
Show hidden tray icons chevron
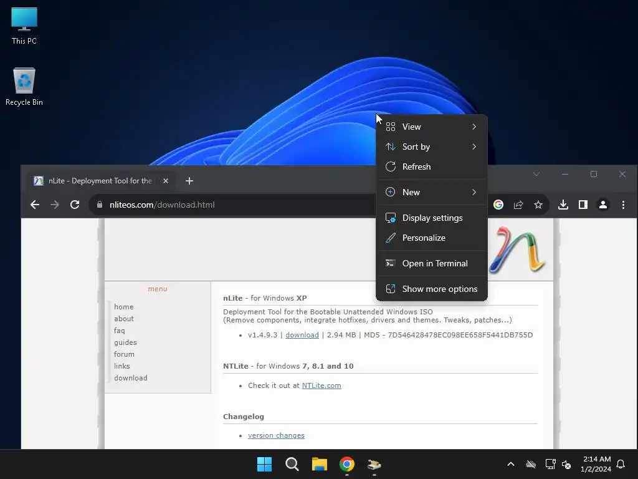point(511,464)
